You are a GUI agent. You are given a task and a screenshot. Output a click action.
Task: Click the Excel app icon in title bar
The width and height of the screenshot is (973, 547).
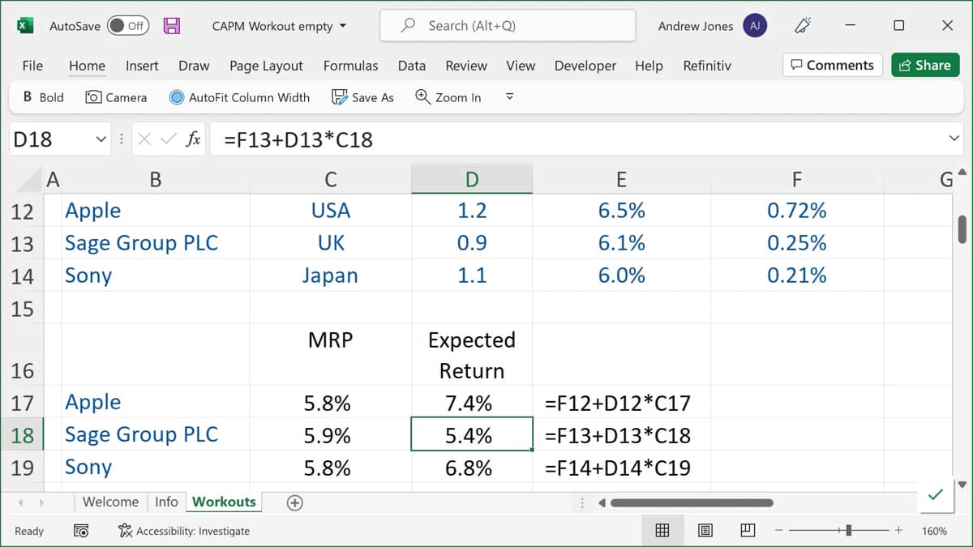point(25,26)
